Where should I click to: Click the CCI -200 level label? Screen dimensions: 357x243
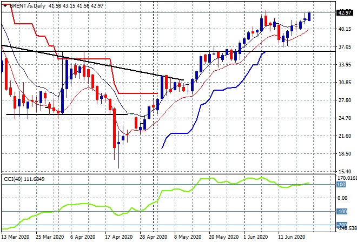pyautogui.click(x=342, y=225)
